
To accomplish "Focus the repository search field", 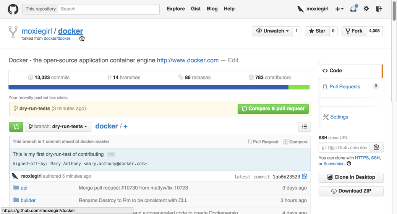I will pos(109,9).
